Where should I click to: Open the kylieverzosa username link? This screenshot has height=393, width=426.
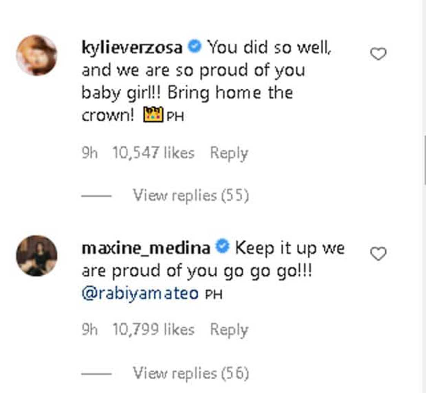[132, 48]
